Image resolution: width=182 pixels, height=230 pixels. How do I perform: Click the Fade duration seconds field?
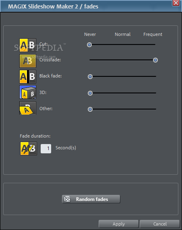coord(46,148)
